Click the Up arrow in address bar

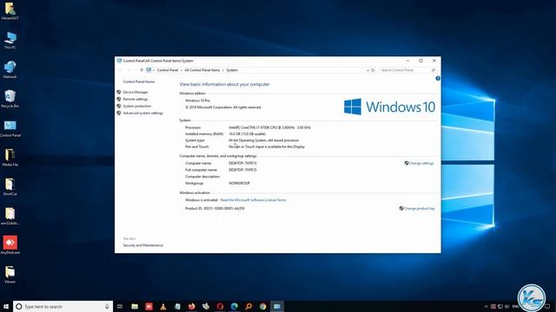[142, 70]
